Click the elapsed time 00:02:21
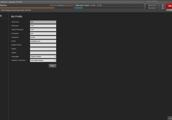This screenshot has width=172, height=120. [61, 6]
